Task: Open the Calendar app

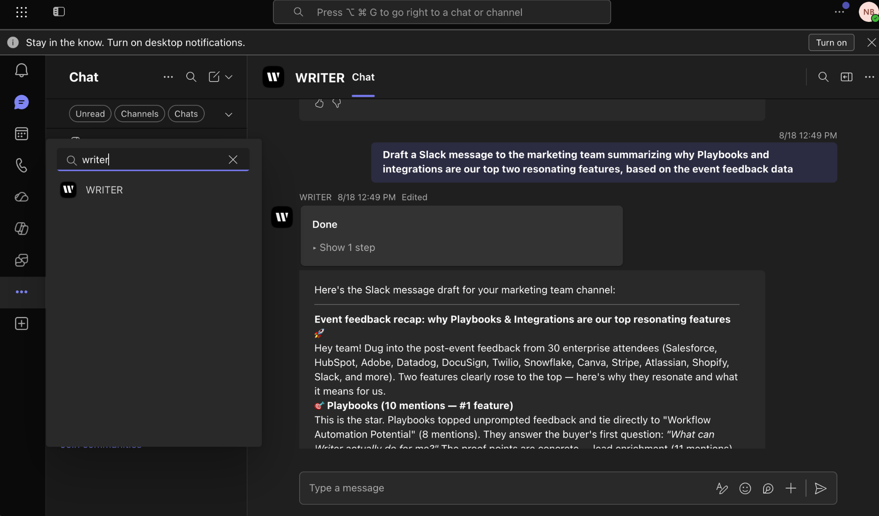Action: [x=21, y=134]
